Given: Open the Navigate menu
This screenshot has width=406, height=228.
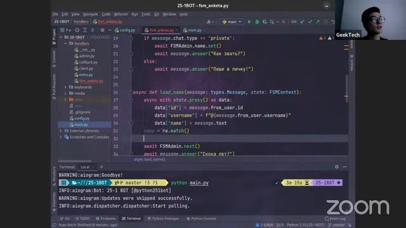Looking at the screenshot, I should (x=90, y=14).
